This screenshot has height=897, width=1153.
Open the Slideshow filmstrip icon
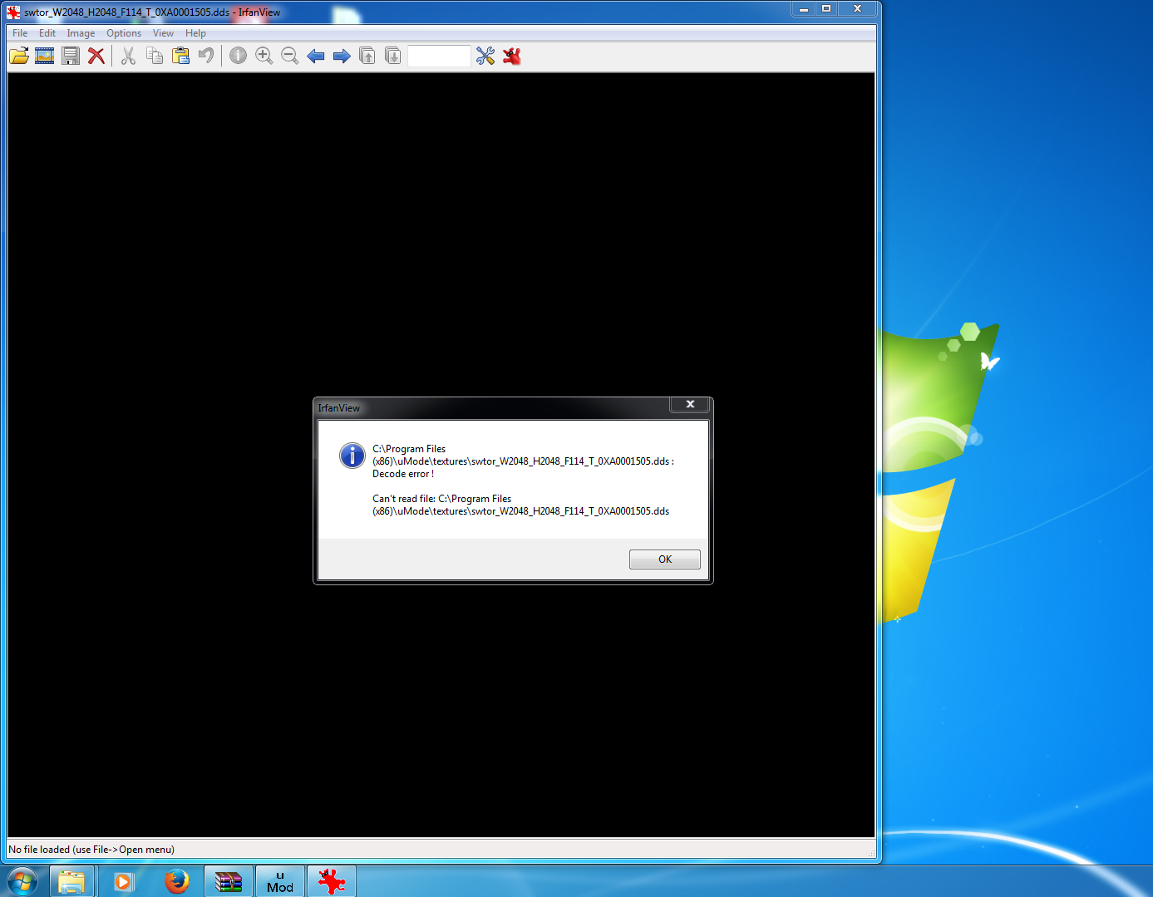pos(45,56)
